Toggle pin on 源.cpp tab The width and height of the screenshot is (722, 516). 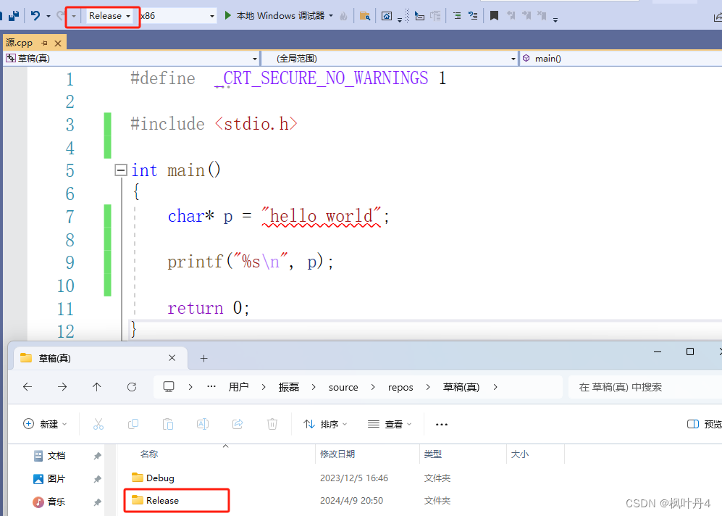pos(44,43)
